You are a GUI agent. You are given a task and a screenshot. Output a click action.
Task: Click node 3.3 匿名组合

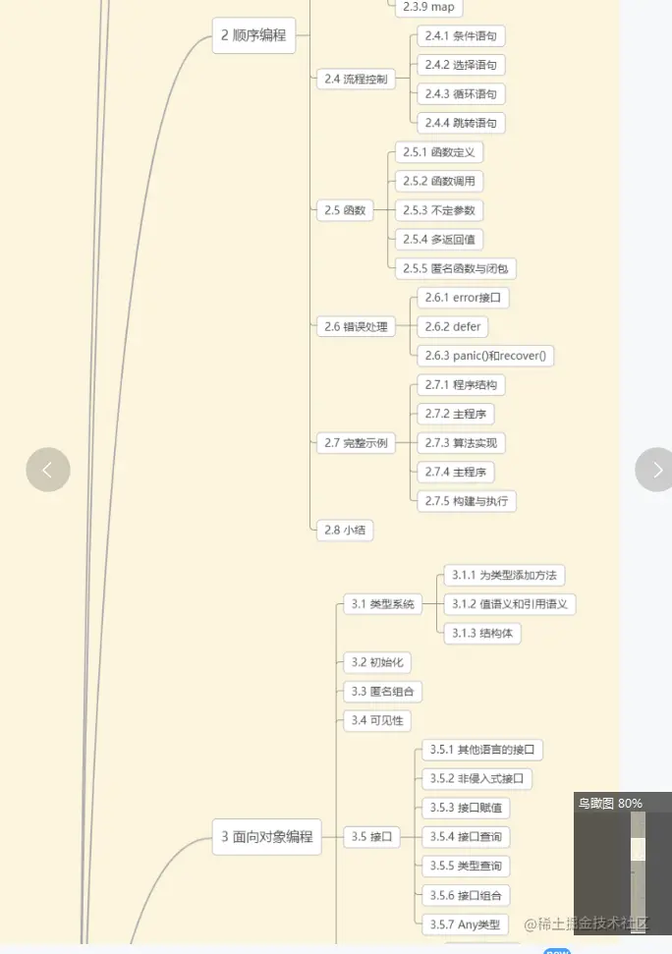(x=382, y=692)
